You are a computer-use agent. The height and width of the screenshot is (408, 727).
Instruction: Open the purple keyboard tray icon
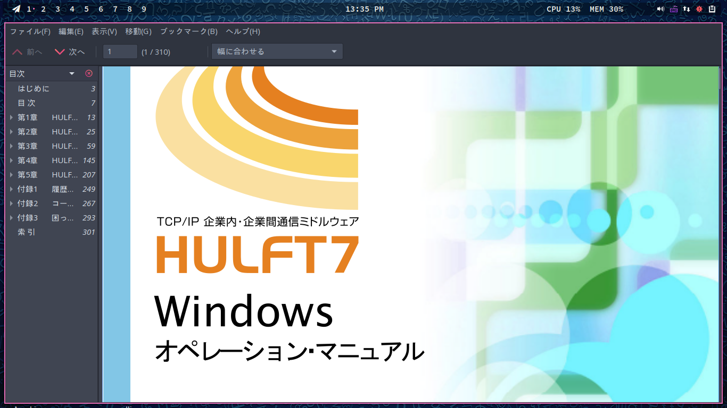(x=674, y=9)
